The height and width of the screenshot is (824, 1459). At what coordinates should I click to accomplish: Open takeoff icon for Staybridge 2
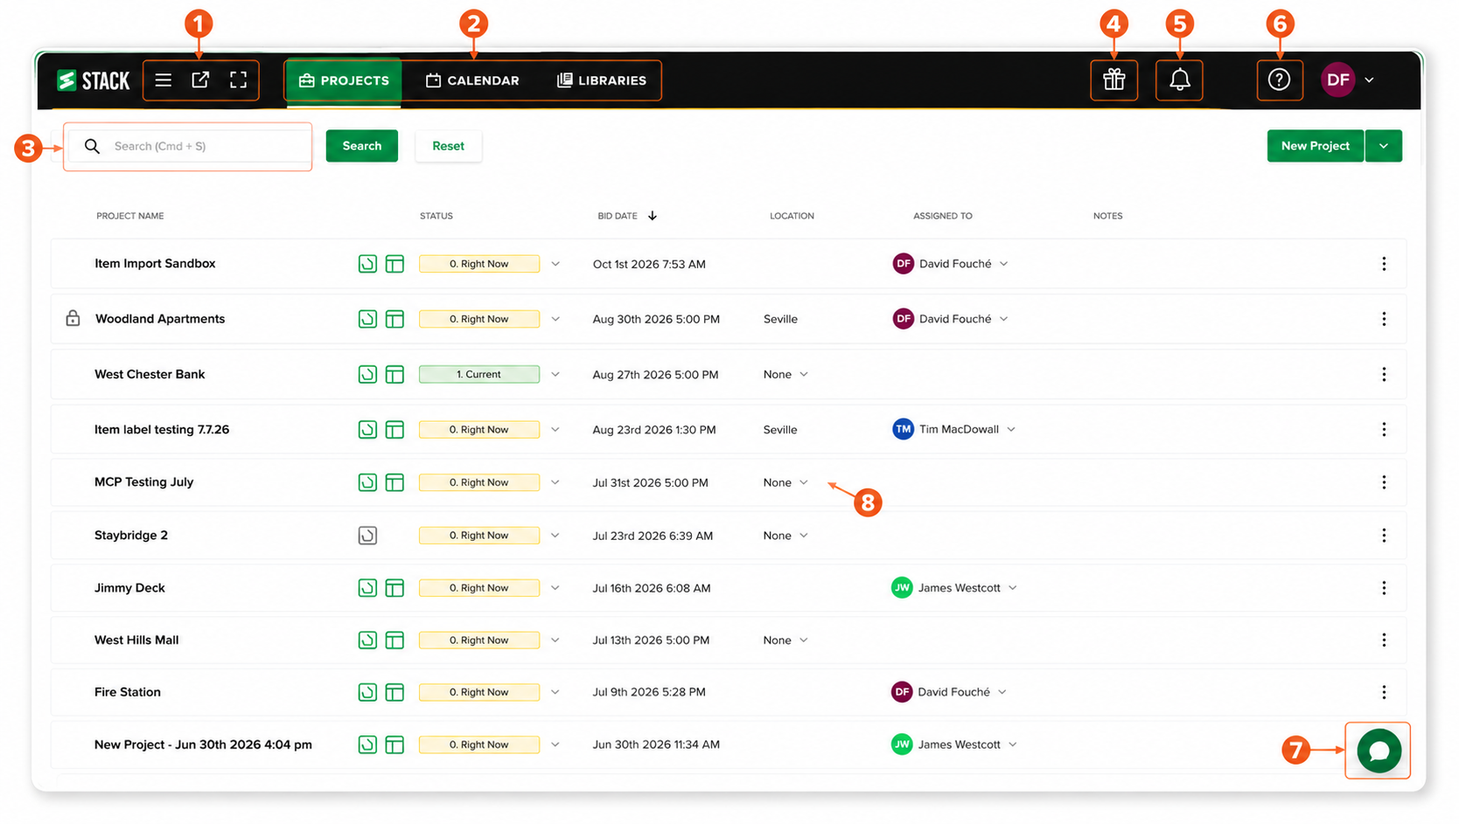(x=367, y=536)
